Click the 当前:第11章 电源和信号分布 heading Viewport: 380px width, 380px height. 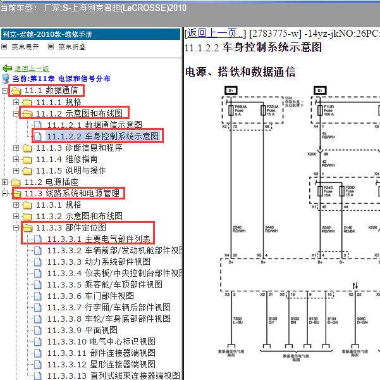61,79
